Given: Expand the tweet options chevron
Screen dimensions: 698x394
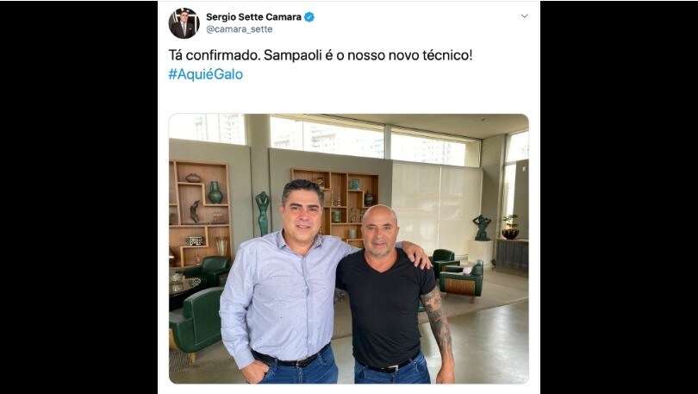Looking at the screenshot, I should point(525,16).
